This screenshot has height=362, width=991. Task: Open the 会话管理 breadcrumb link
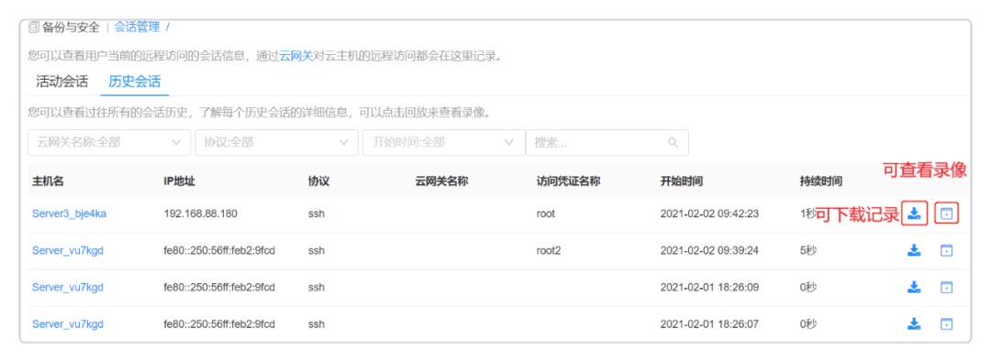(137, 27)
